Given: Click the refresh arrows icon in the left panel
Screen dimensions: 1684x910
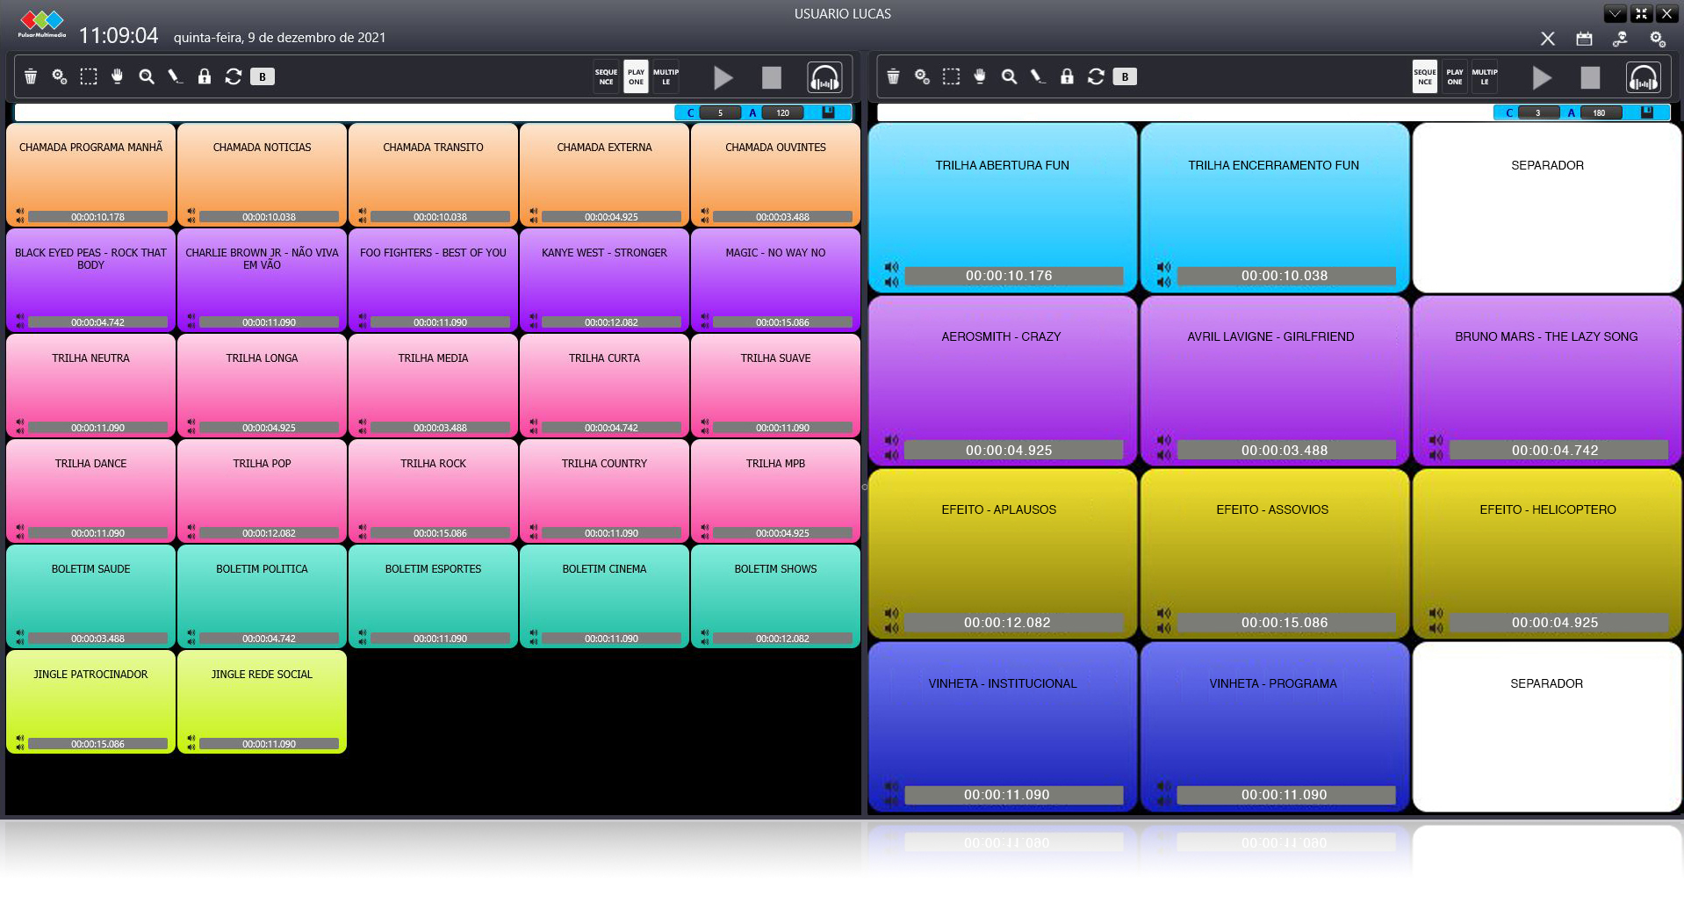Looking at the screenshot, I should click(234, 76).
